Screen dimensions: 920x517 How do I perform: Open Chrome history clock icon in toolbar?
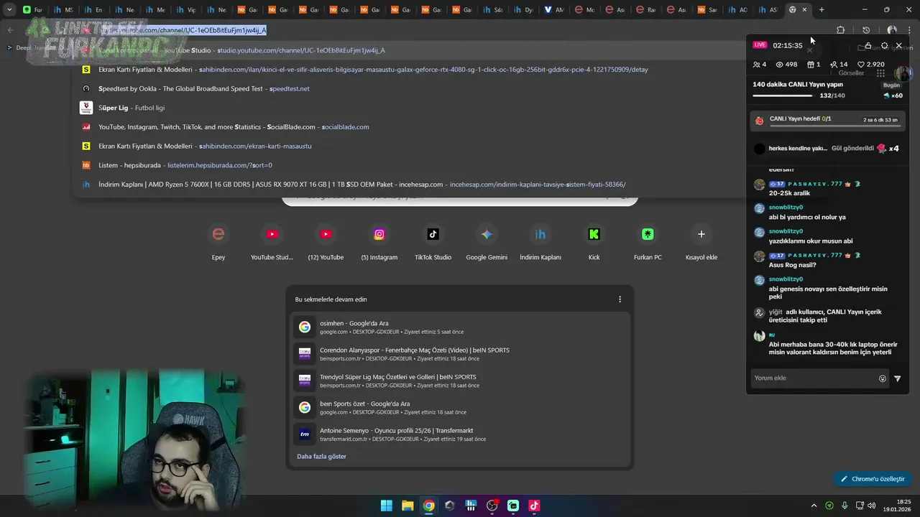coord(866,30)
